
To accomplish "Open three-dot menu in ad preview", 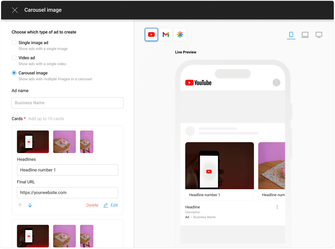I will (x=277, y=207).
